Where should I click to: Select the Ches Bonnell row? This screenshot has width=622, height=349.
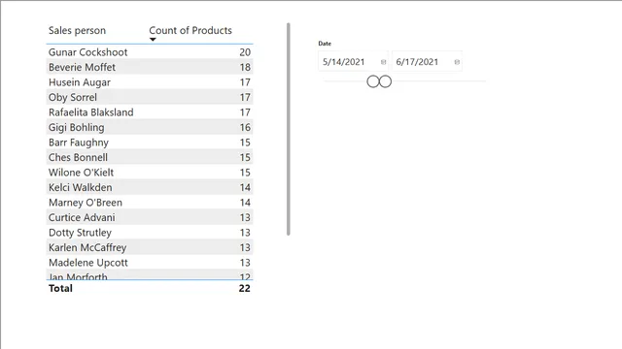point(150,157)
